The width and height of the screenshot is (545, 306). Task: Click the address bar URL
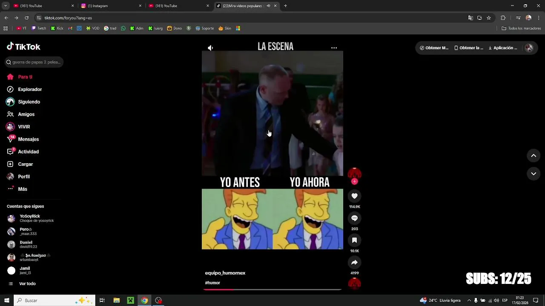(68, 18)
